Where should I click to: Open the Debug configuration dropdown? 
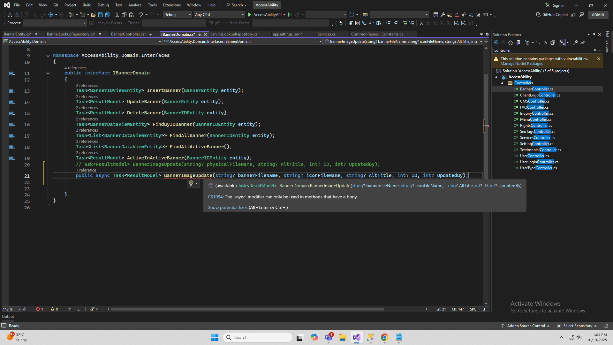(178, 15)
